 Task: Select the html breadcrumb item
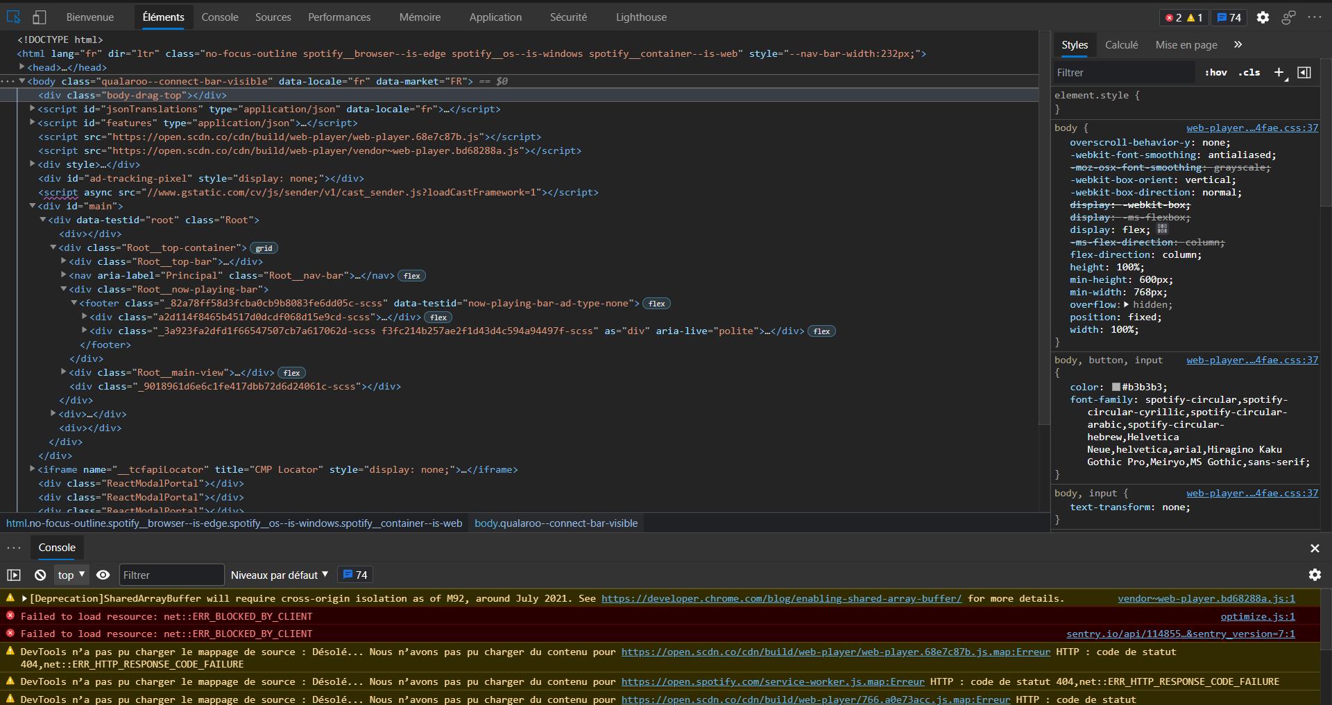pyautogui.click(x=234, y=523)
